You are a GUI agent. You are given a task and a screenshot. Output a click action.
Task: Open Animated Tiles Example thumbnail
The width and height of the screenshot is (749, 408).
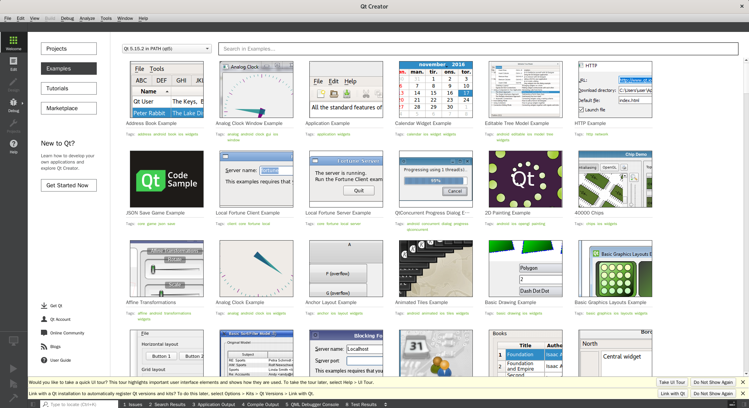coord(436,269)
